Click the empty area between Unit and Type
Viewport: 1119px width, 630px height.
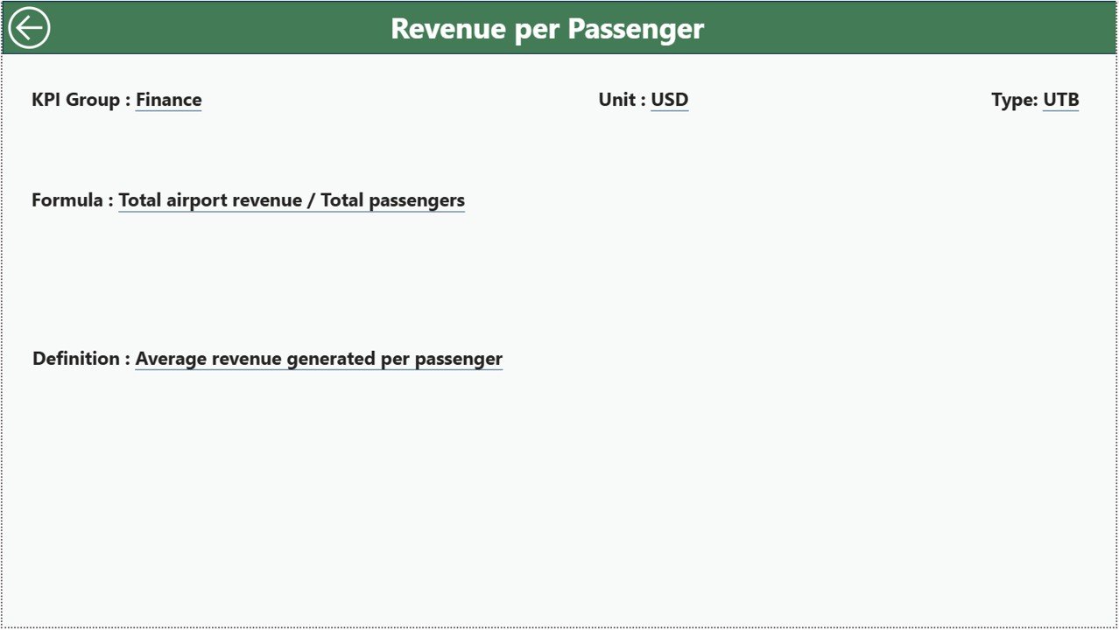(841, 100)
